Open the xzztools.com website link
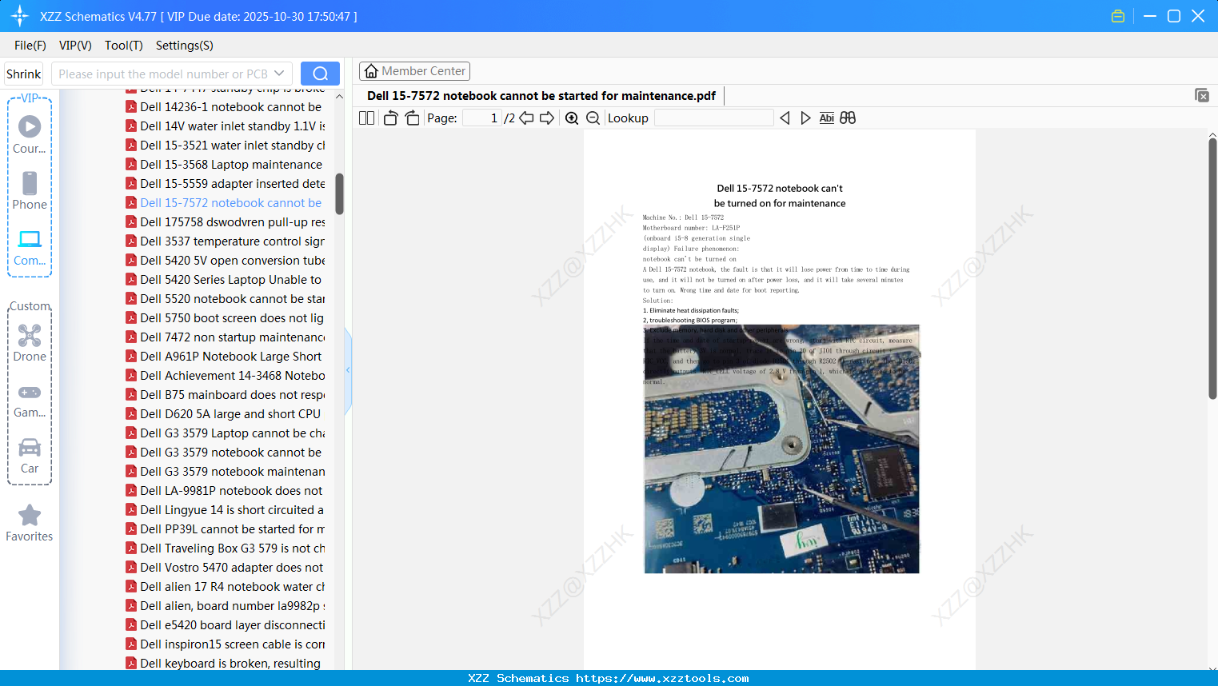1218x686 pixels. click(x=662, y=678)
